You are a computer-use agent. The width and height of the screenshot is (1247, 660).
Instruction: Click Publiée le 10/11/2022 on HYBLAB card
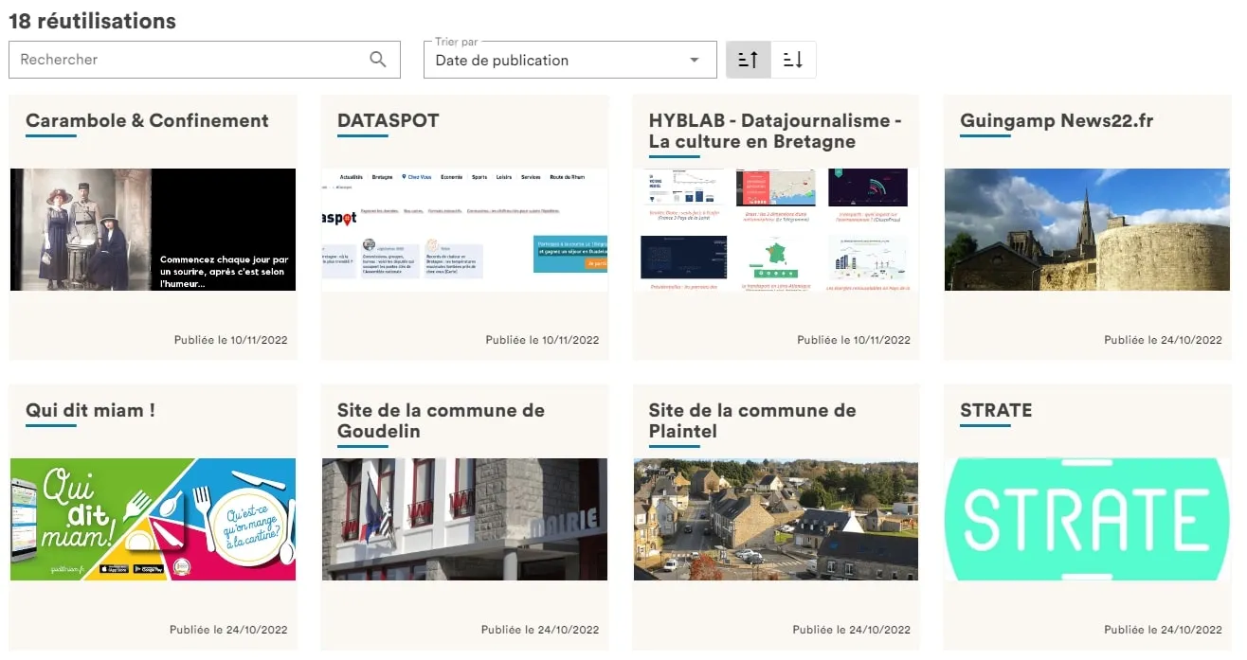click(x=854, y=340)
